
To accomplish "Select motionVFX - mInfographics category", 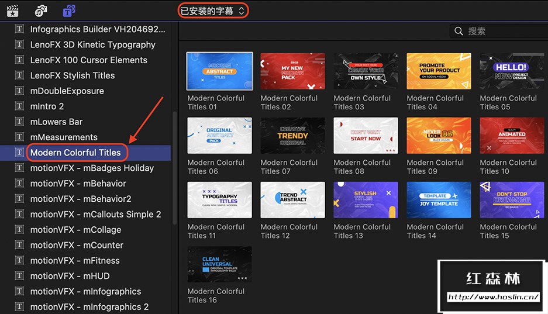I will coord(85,291).
